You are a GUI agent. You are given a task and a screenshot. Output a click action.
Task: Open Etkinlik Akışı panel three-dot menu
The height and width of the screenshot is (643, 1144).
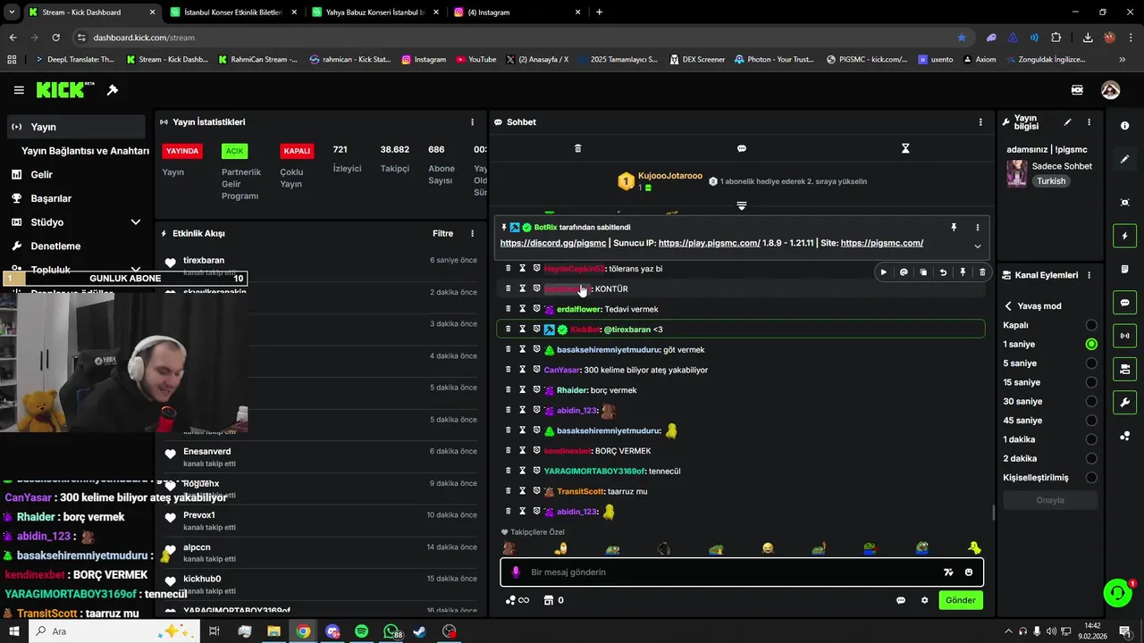pyautogui.click(x=473, y=234)
